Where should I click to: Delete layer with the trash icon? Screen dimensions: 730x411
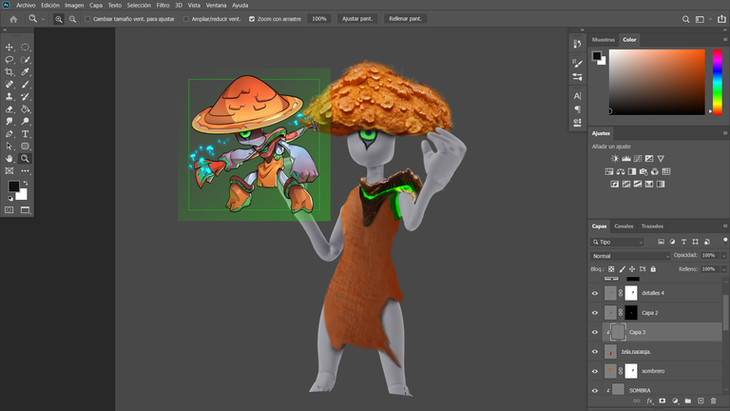pyautogui.click(x=713, y=401)
